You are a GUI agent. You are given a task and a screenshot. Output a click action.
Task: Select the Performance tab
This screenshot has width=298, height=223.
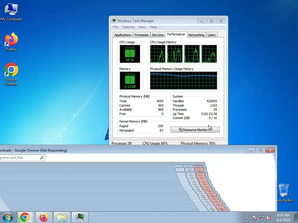(176, 34)
